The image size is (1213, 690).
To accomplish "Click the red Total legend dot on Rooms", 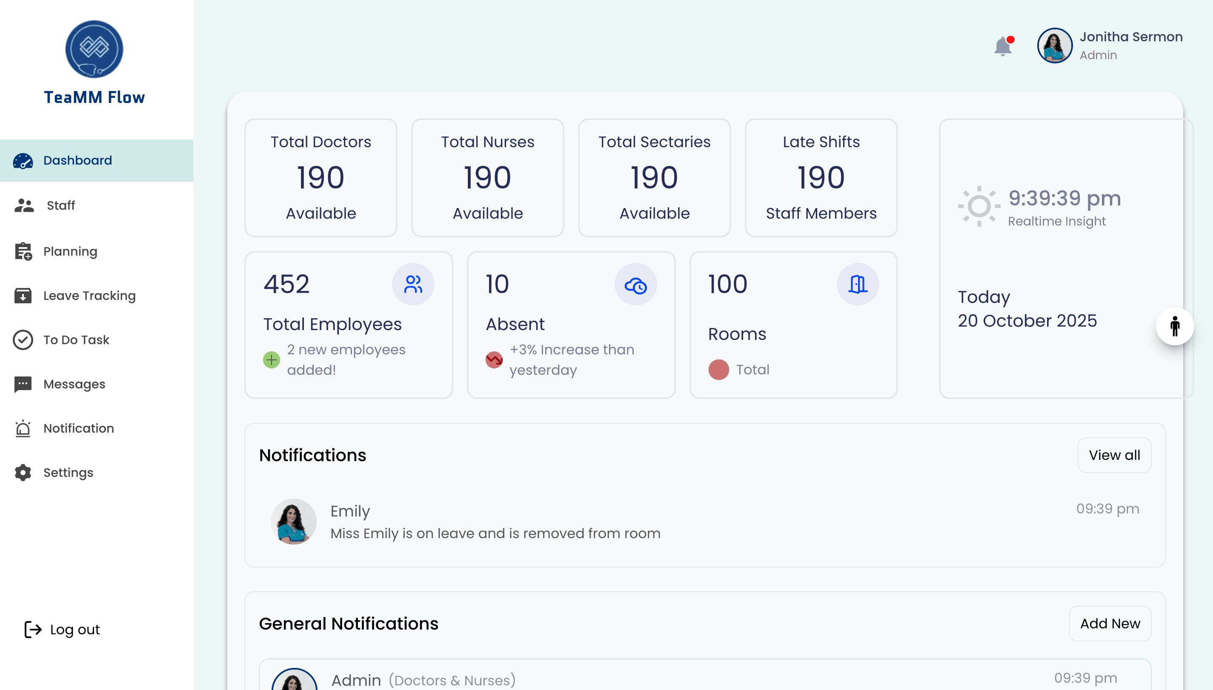I will [718, 370].
